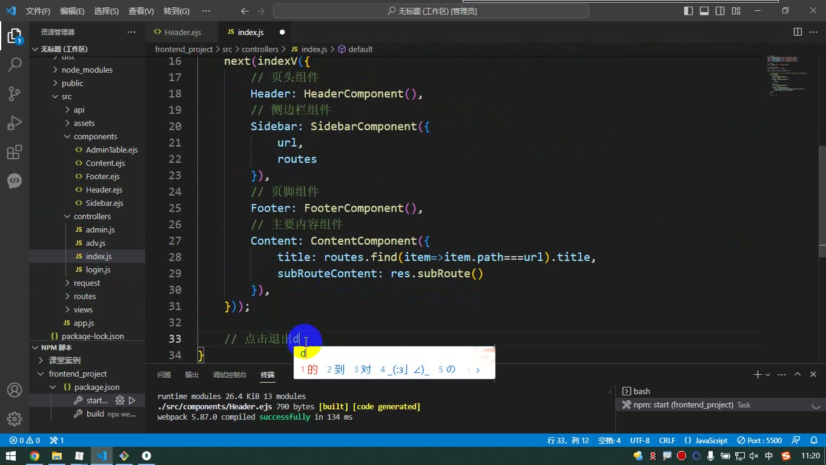This screenshot has width=826, height=465.
Task: Open the Source Control view icon
Action: tap(15, 93)
